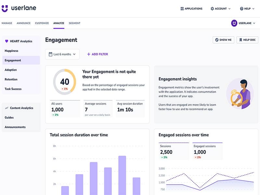Click the Account gear icon

212,9
